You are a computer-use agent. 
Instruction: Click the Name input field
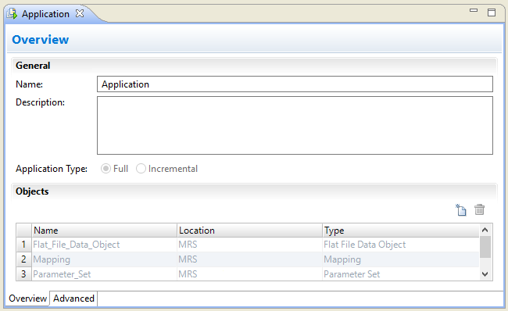coord(295,84)
